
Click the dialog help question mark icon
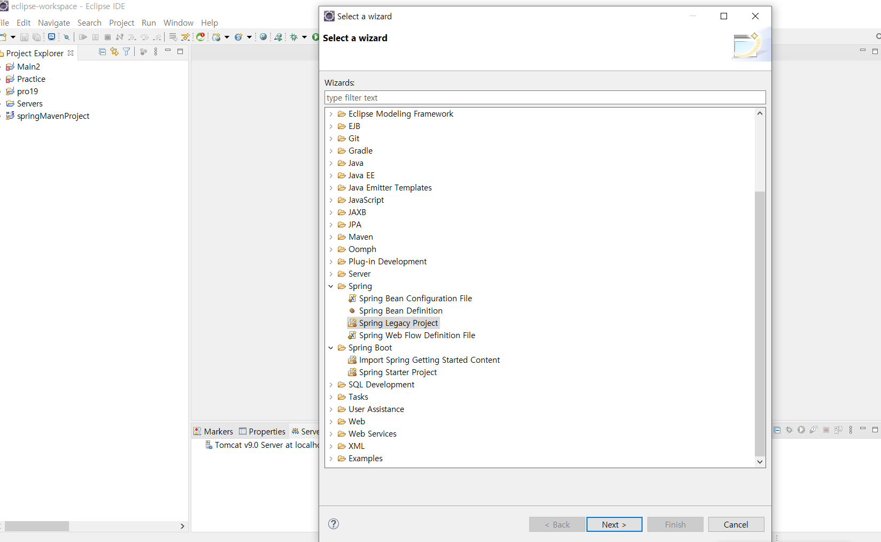coord(334,524)
